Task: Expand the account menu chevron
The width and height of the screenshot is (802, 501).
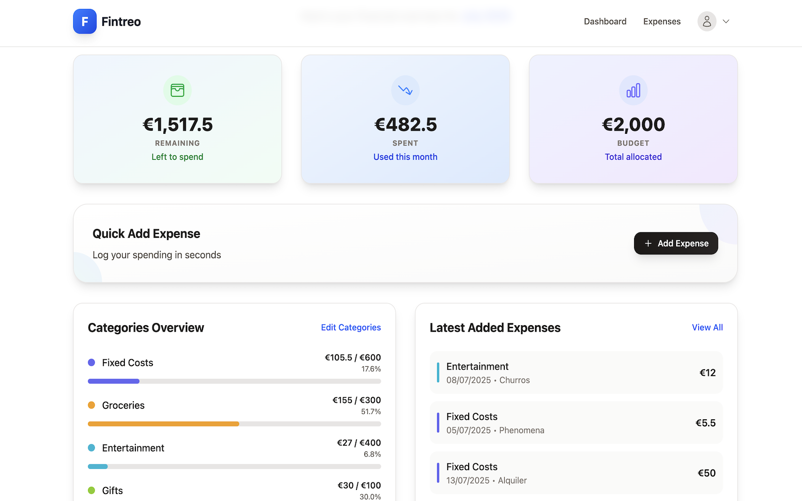Action: tap(726, 22)
